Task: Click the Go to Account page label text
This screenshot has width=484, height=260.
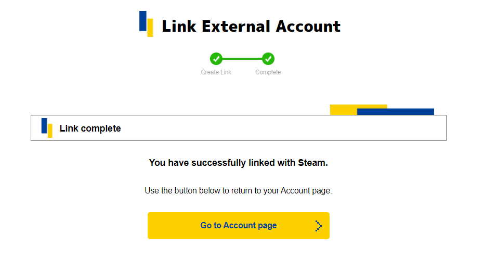Action: (x=238, y=225)
